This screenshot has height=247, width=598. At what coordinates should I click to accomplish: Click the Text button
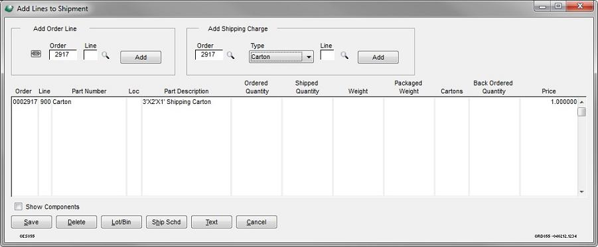click(x=211, y=222)
